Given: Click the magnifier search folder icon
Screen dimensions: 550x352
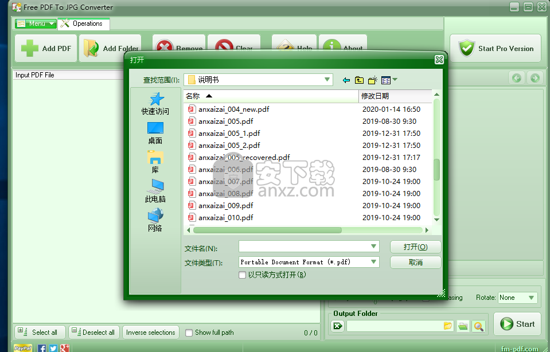Looking at the screenshot, I should pyautogui.click(x=479, y=326).
